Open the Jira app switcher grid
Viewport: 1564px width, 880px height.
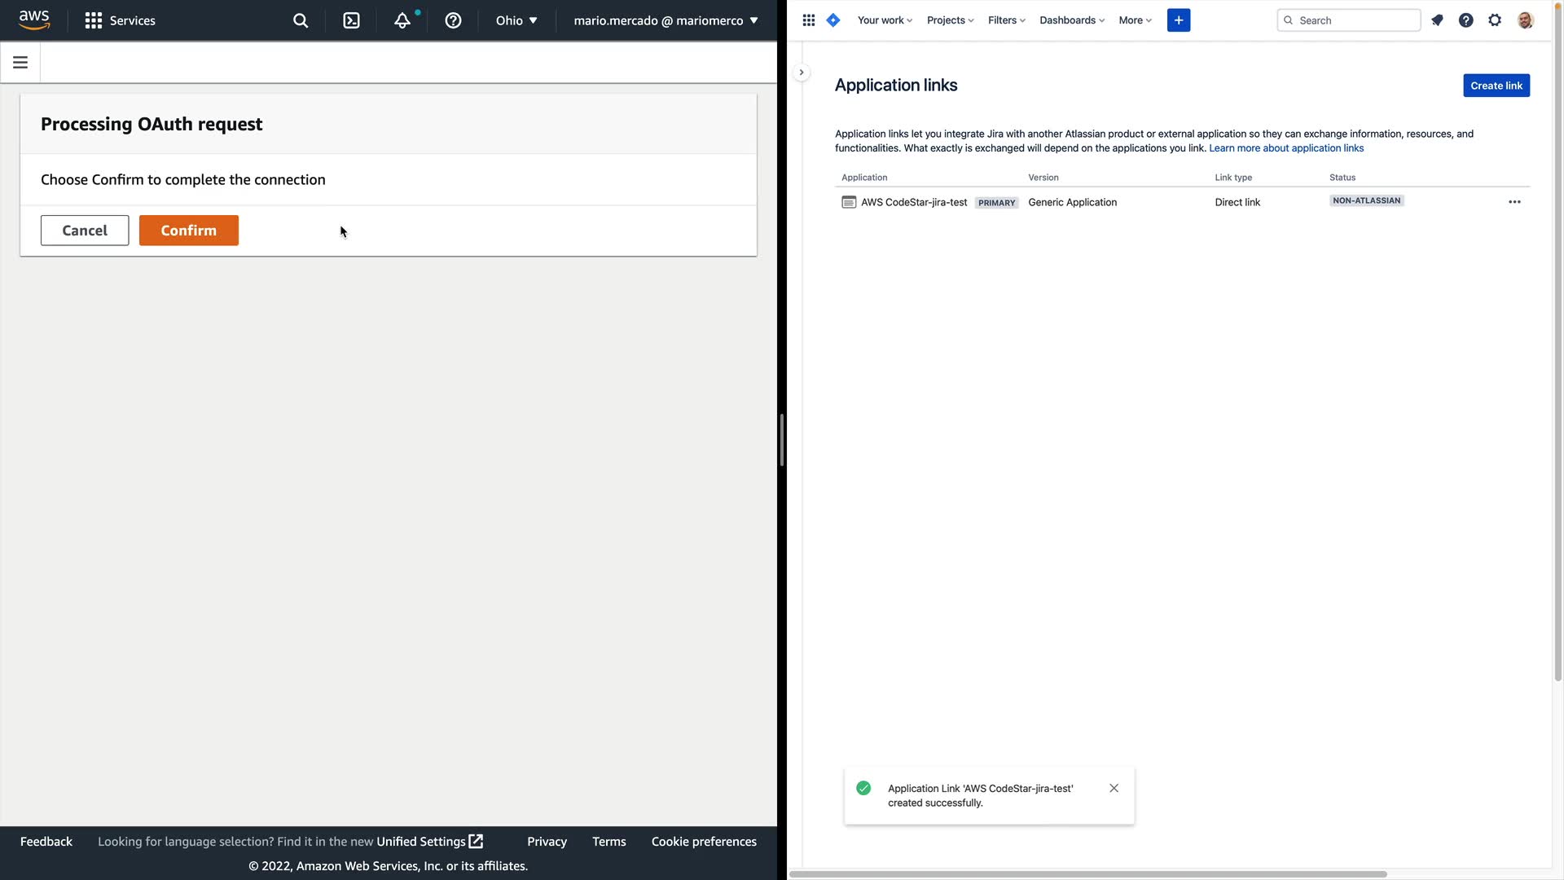click(x=808, y=20)
